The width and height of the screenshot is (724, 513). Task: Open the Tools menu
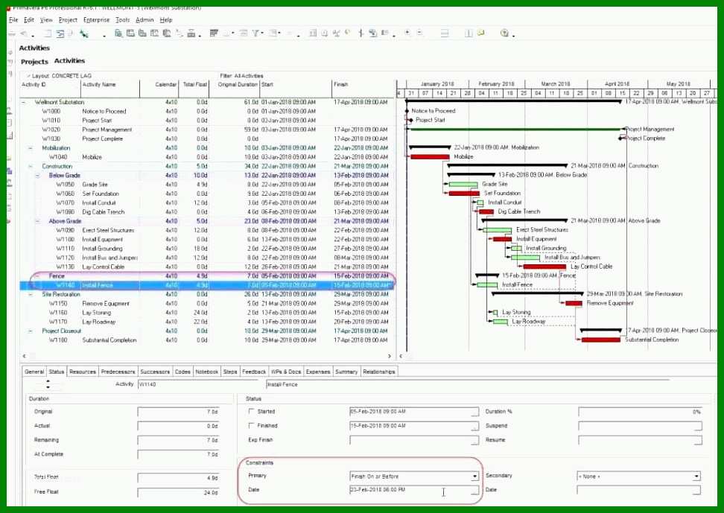[x=123, y=20]
